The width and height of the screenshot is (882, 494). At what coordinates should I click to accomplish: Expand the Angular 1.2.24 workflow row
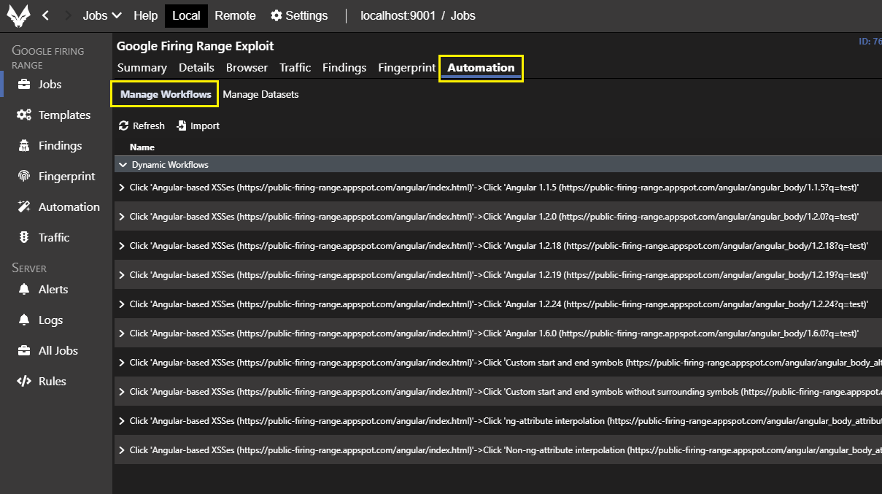[122, 304]
